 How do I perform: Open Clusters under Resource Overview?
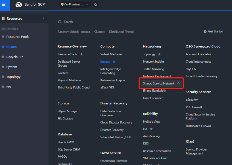pos(63,73)
